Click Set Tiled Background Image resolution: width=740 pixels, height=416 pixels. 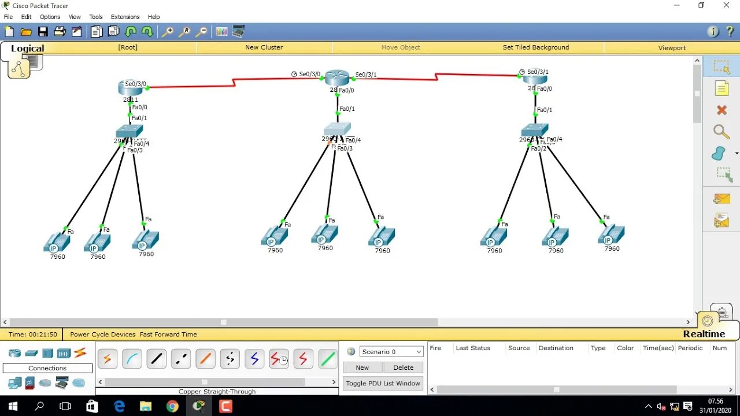click(x=536, y=47)
